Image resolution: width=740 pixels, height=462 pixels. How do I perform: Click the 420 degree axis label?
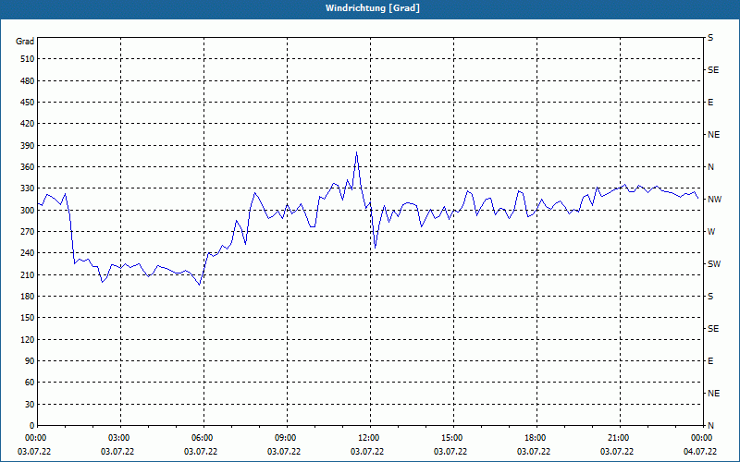28,124
